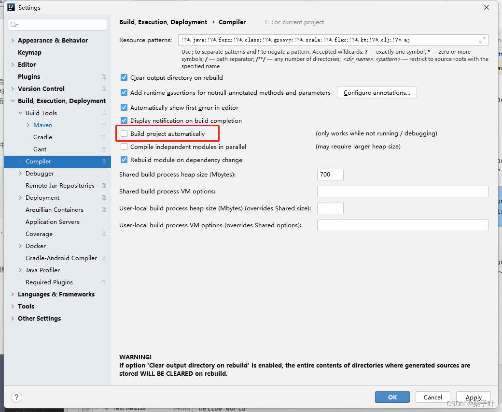Screen dimensions: 502x412
Task: Expand the Compiler node arrow
Action: point(20,162)
